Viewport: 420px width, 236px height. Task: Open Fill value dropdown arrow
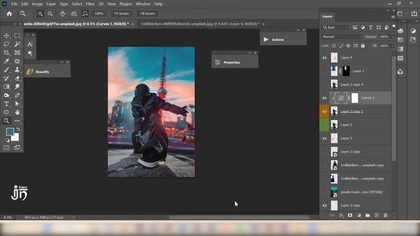(392, 46)
